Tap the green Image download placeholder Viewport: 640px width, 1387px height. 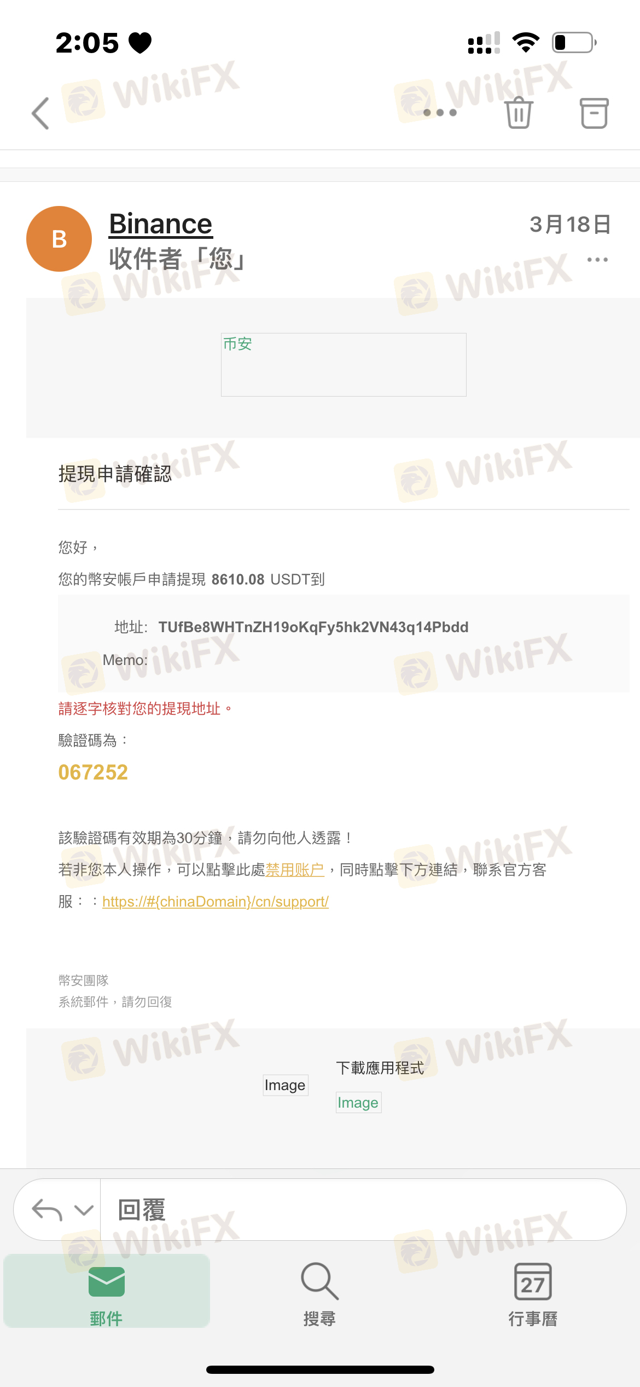click(x=358, y=1102)
